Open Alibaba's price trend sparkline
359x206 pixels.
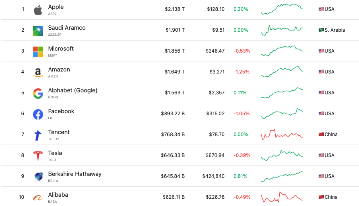pos(282,197)
